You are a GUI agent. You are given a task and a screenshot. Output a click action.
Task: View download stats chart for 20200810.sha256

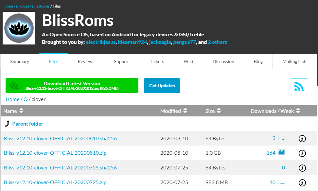281,137
